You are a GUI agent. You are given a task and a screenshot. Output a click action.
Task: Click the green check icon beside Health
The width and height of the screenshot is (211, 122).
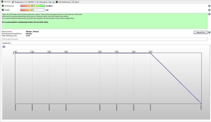coord(3,10)
